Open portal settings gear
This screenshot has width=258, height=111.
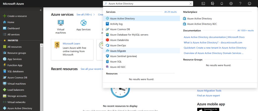(231, 4)
